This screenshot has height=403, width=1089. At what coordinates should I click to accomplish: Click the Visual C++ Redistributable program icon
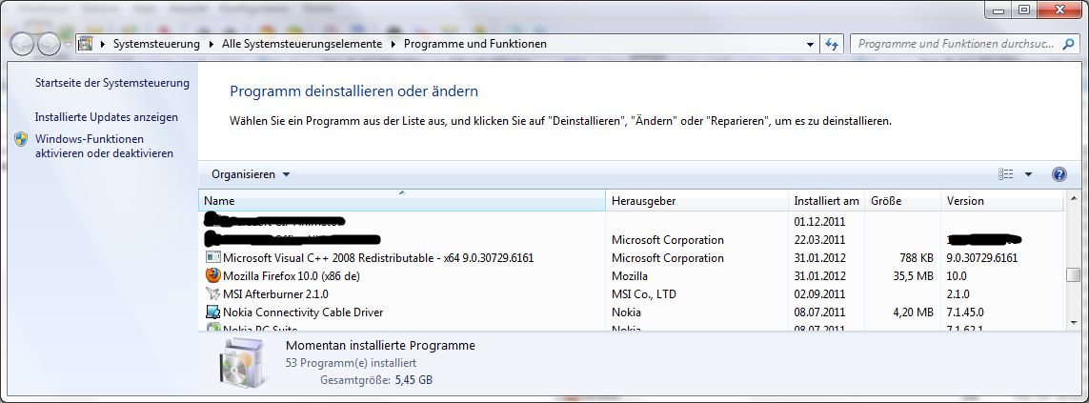pos(212,258)
